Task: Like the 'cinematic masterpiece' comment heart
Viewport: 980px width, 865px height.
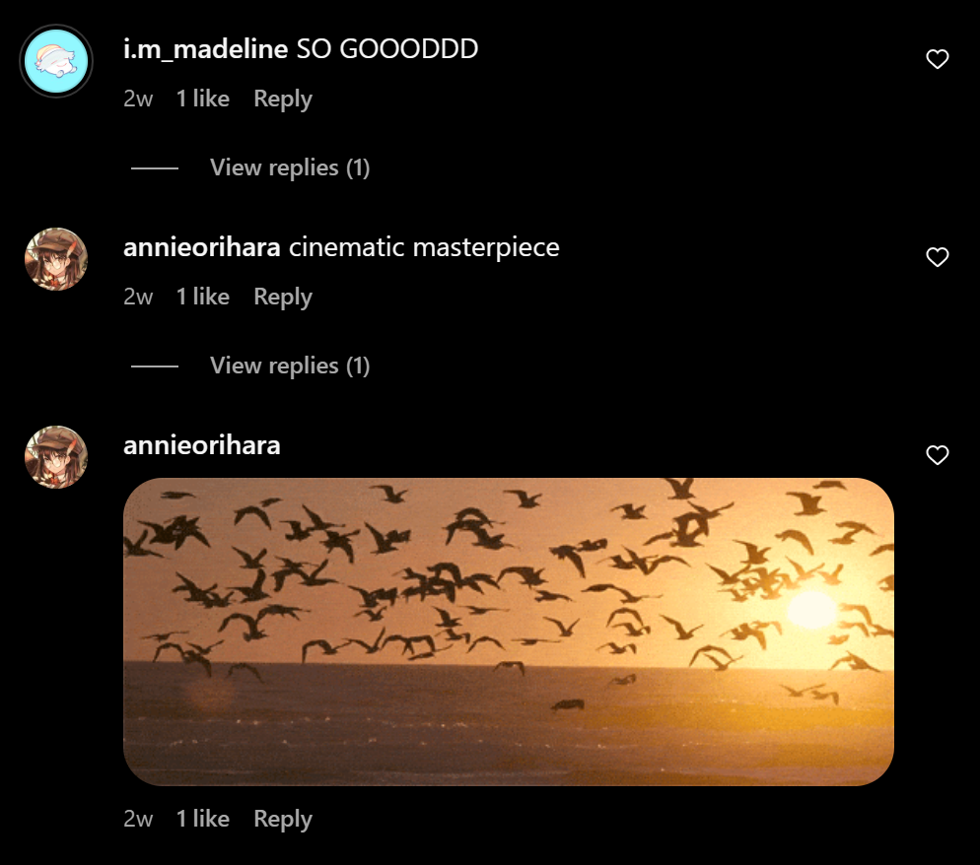Action: coord(937,257)
